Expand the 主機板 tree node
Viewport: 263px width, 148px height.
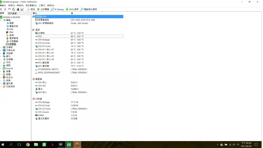1,47
